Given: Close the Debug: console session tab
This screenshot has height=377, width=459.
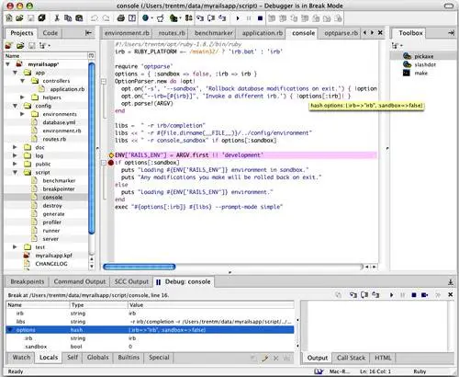Looking at the screenshot, I should [x=450, y=295].
